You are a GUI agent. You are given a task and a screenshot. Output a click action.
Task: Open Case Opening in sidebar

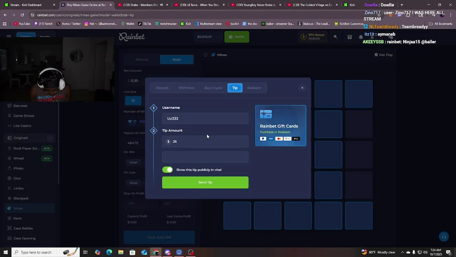coord(25,238)
